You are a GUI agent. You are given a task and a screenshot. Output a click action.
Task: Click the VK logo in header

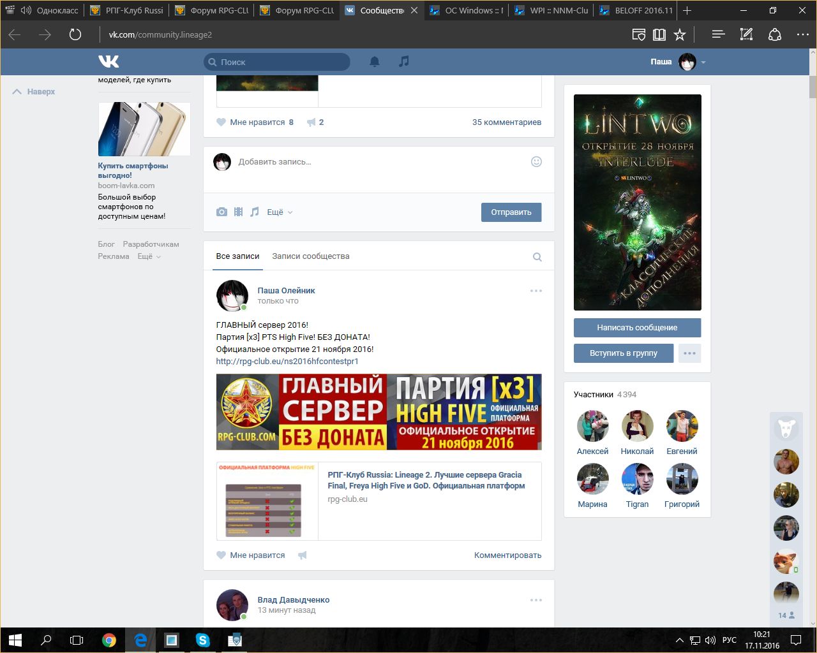click(x=109, y=61)
